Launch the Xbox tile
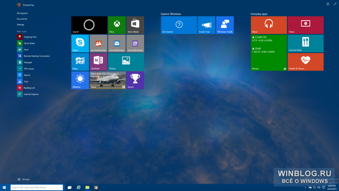 tap(117, 25)
